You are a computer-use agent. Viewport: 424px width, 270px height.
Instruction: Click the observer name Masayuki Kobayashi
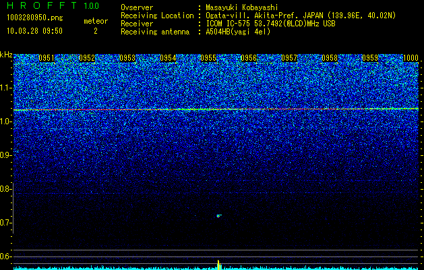point(242,7)
